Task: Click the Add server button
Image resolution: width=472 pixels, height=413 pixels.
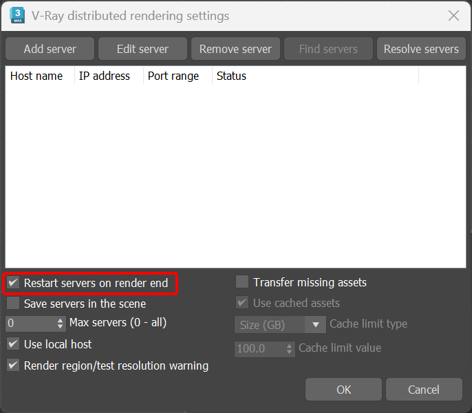Action: (50, 49)
